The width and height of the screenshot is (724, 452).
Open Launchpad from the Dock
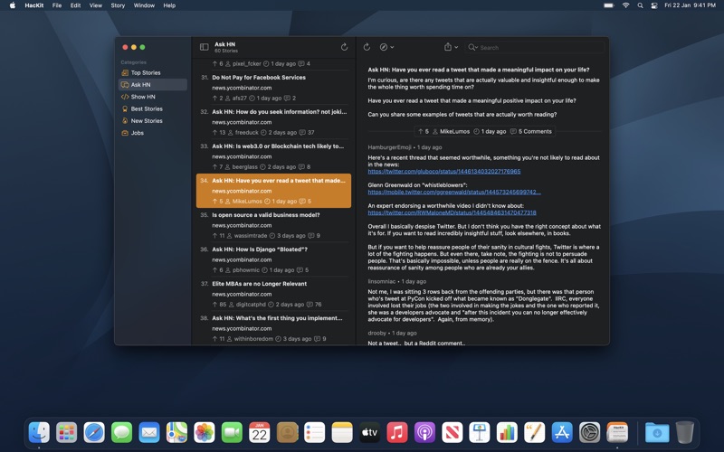[67, 433]
